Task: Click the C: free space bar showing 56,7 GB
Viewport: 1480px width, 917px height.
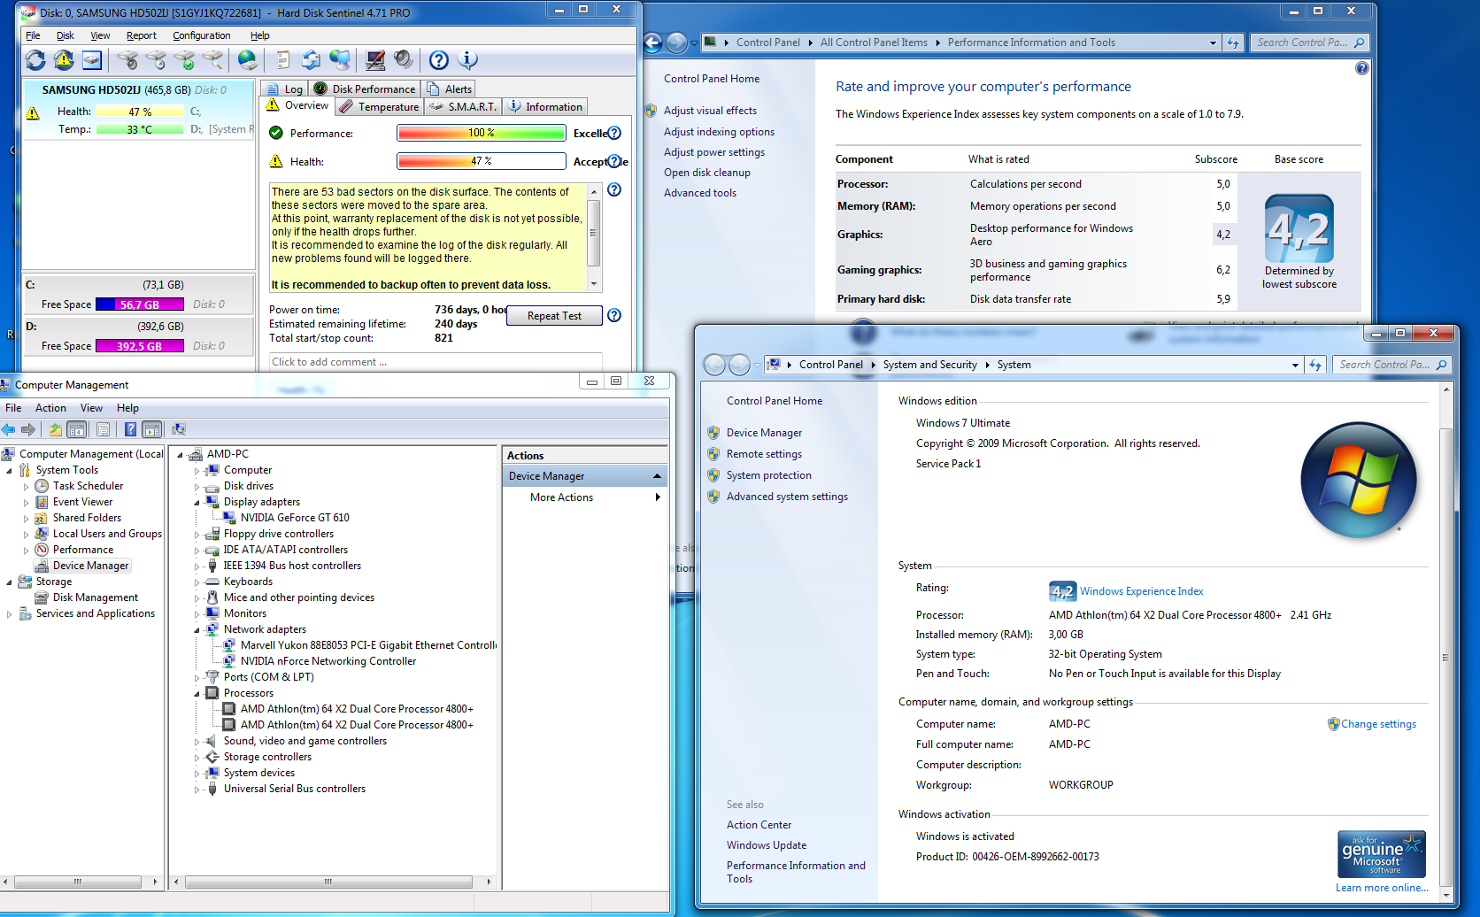Action: pos(140,304)
